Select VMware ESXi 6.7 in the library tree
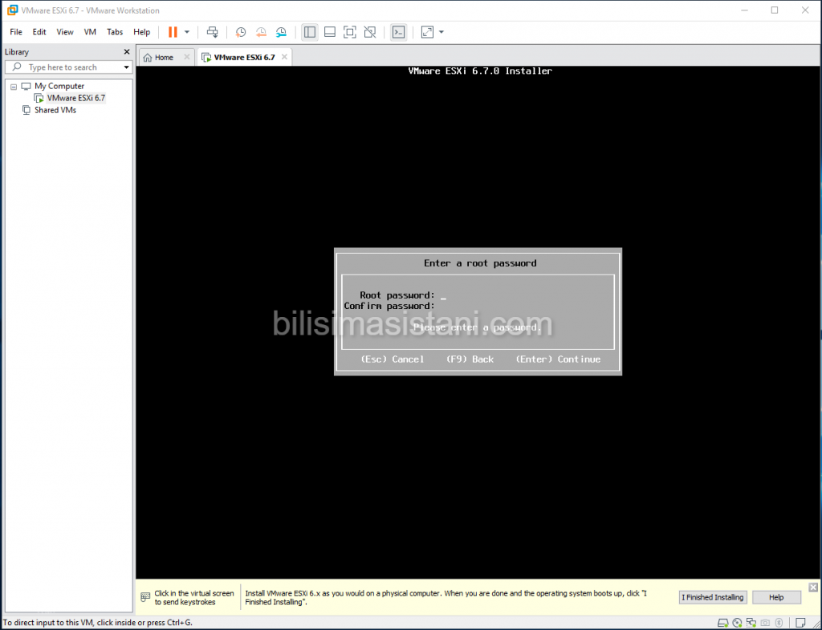 coord(75,98)
